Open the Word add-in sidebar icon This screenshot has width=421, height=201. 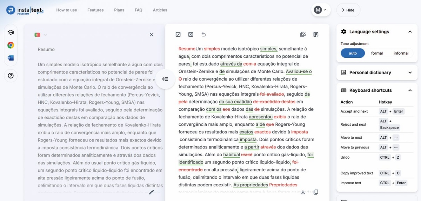(x=11, y=58)
